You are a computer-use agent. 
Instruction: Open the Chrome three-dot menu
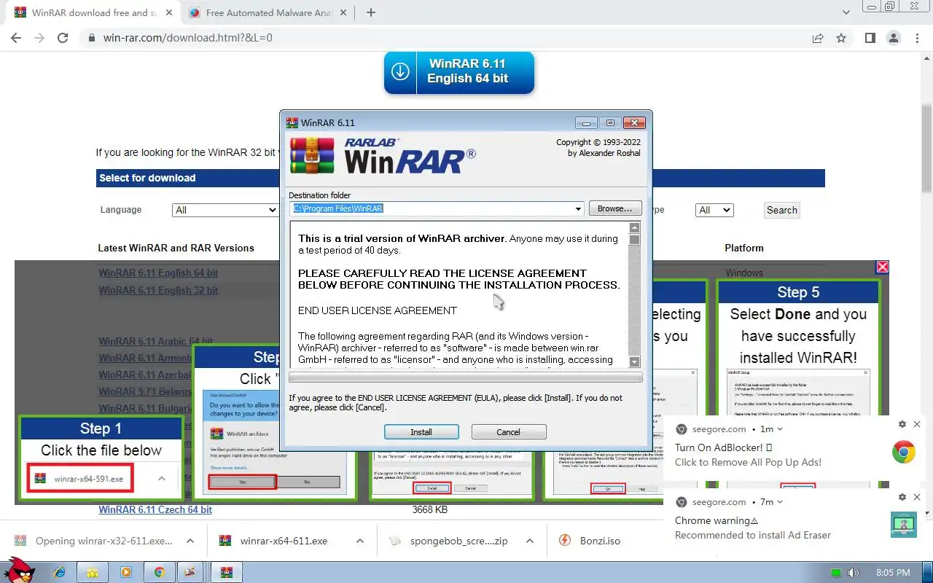917,38
